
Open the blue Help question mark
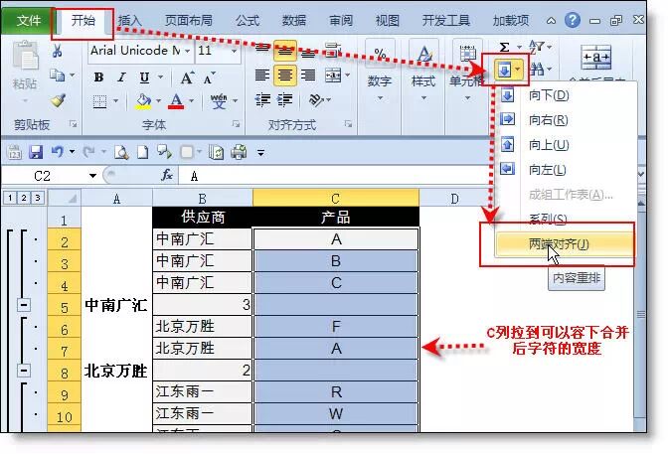click(573, 20)
